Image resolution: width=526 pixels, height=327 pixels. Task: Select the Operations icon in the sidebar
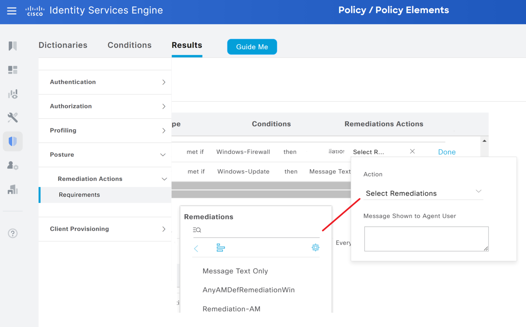[13, 94]
